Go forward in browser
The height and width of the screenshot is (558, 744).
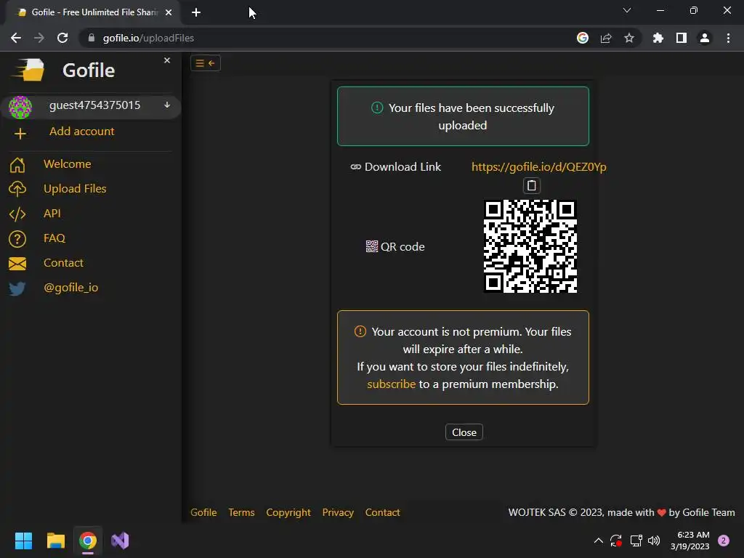click(x=39, y=38)
